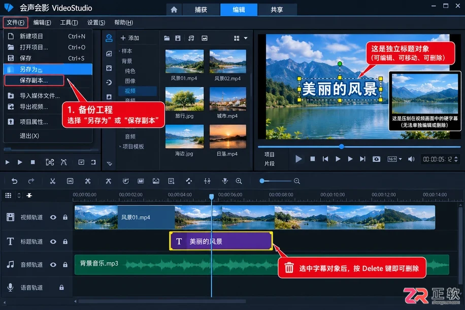Select the 美丽的风景 title clip
Viewport: 465px width, 310px height.
click(x=221, y=241)
